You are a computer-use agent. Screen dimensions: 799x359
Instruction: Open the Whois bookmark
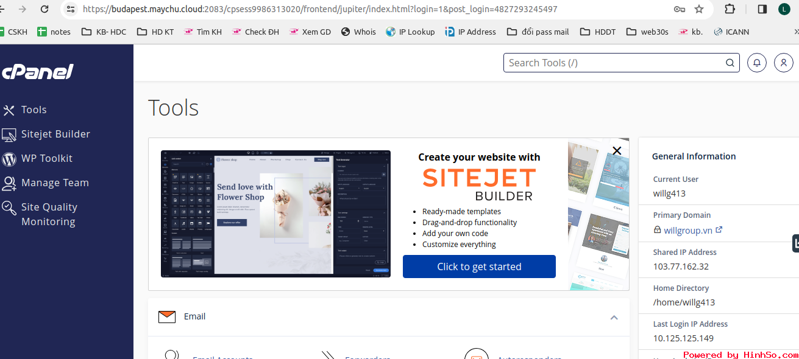358,32
